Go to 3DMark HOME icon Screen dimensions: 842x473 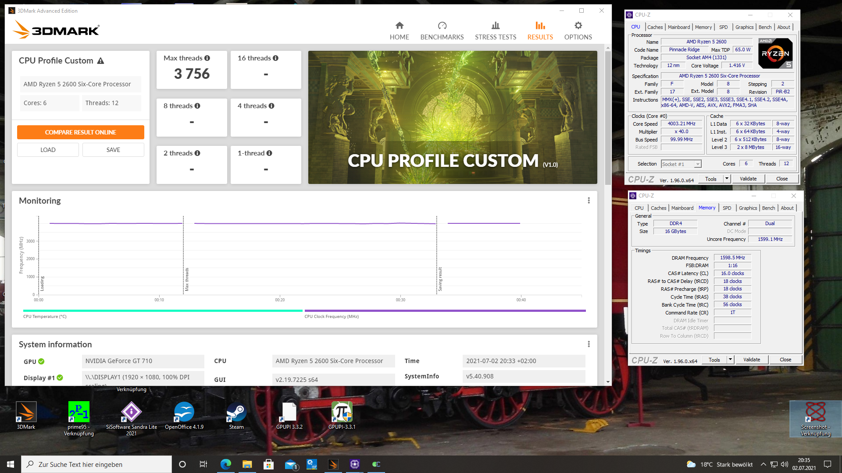pyautogui.click(x=399, y=26)
